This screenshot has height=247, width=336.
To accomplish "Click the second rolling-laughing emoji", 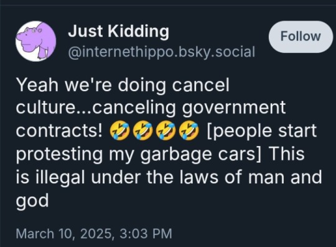I will click(142, 130).
